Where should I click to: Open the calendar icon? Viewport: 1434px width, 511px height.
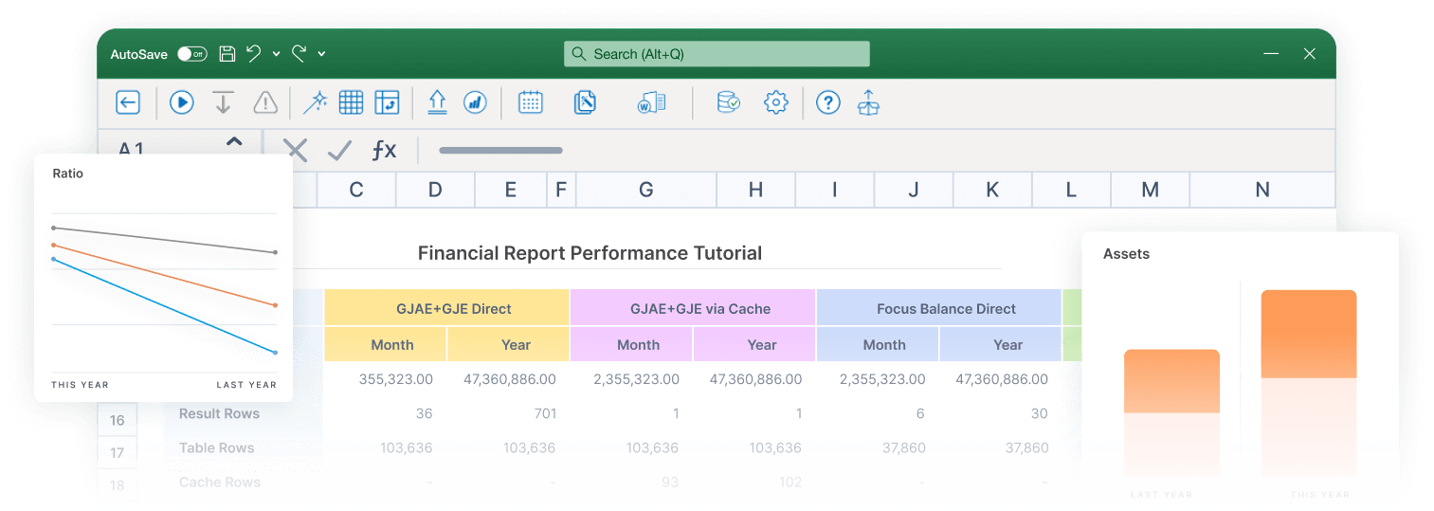(531, 102)
